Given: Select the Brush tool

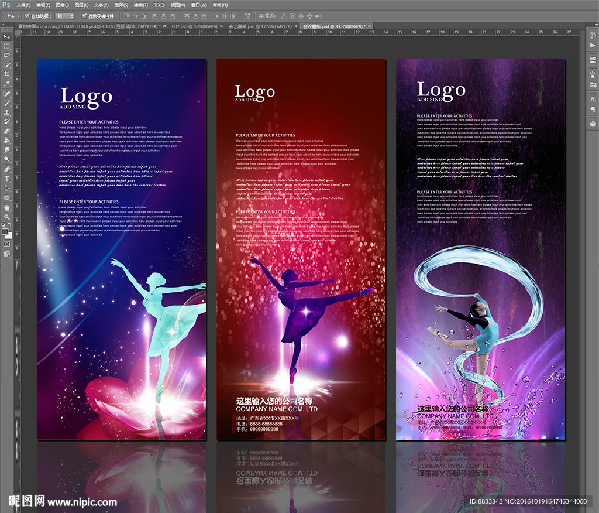Looking at the screenshot, I should [x=7, y=103].
